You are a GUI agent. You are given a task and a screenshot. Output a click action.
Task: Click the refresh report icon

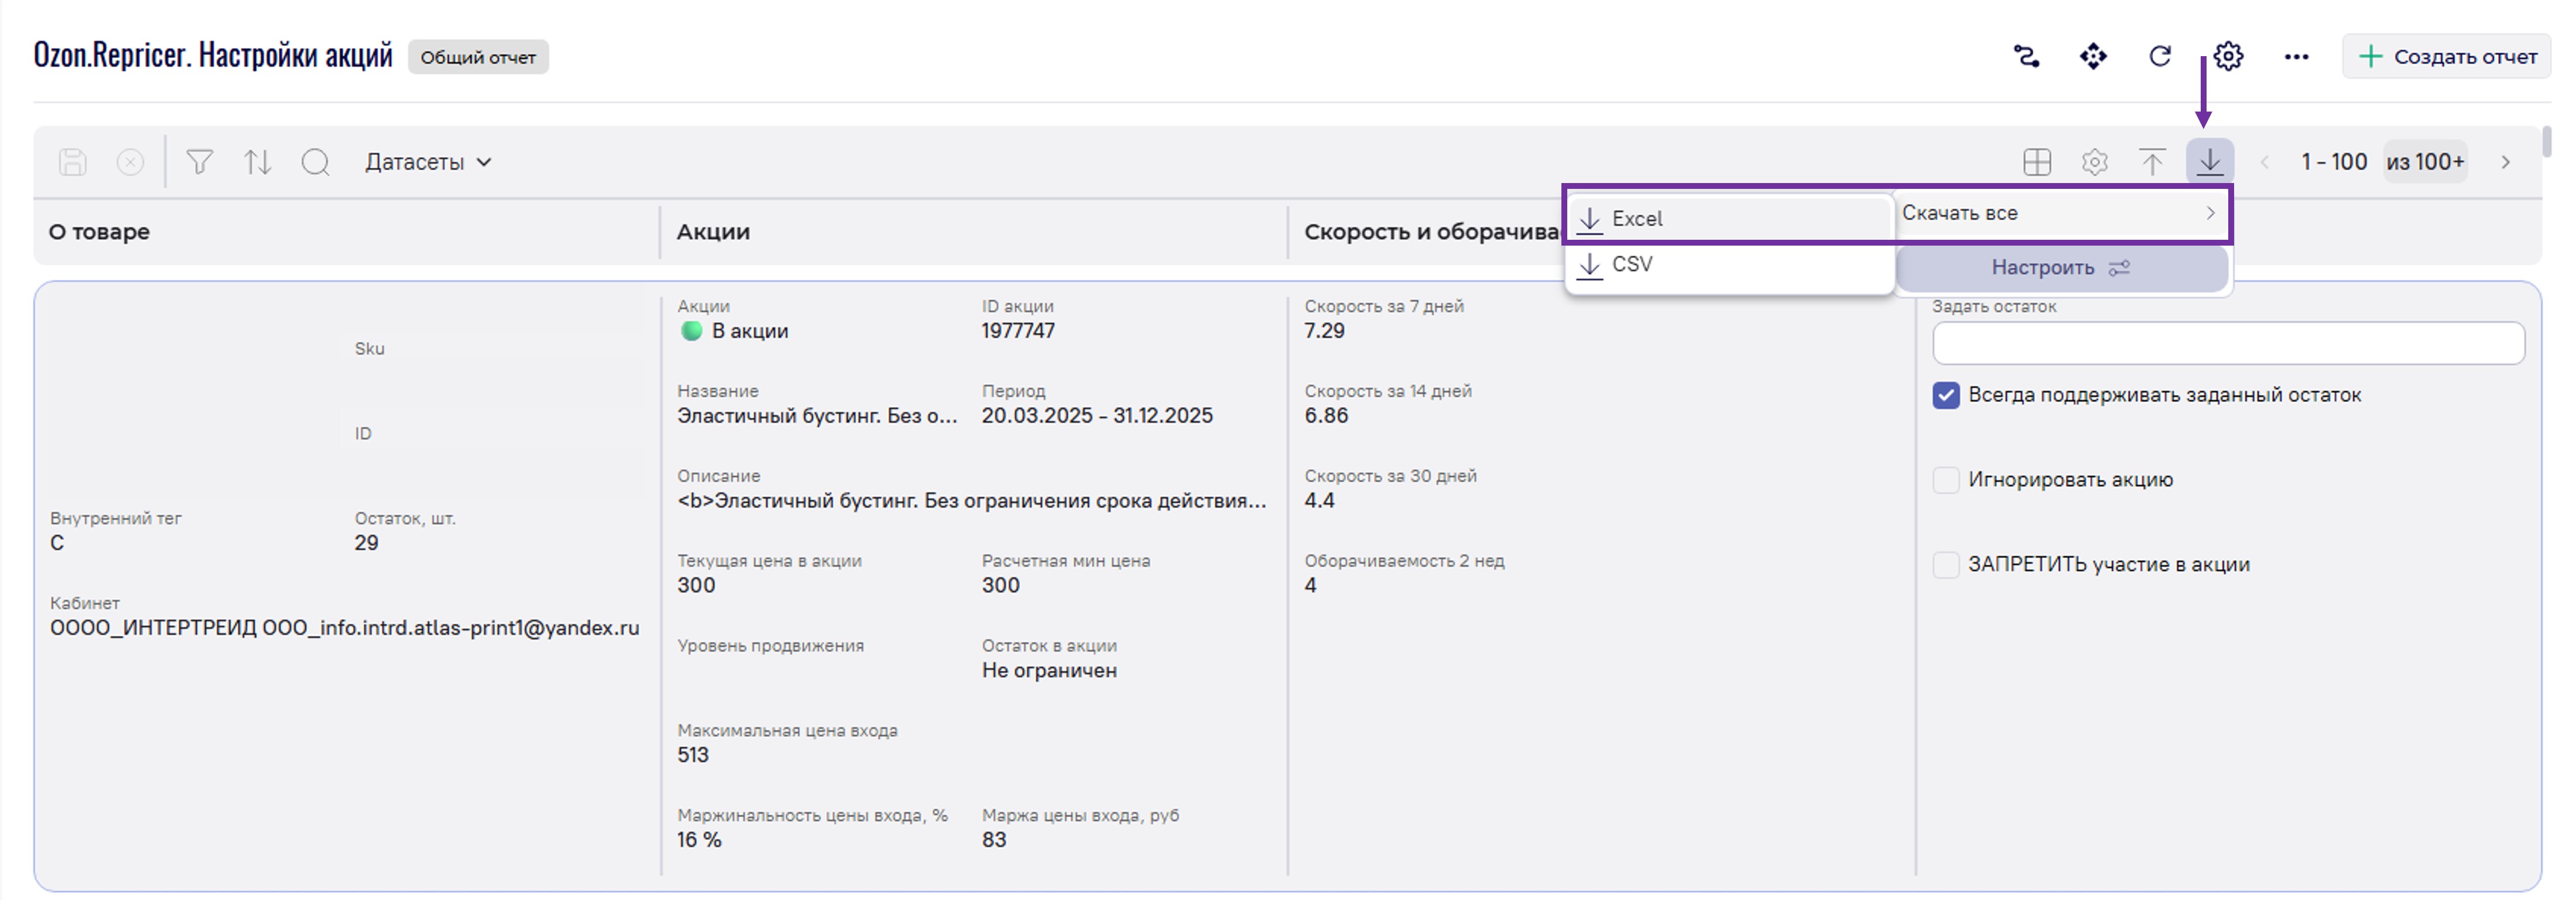[2160, 56]
